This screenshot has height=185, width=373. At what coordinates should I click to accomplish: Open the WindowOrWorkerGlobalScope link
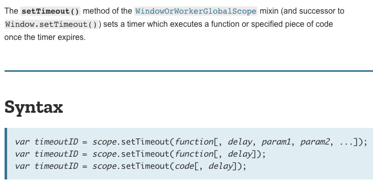(x=196, y=11)
